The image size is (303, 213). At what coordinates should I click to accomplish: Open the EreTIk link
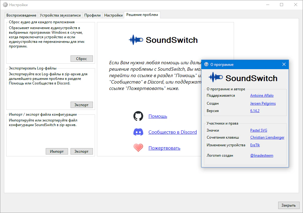pos(255,145)
